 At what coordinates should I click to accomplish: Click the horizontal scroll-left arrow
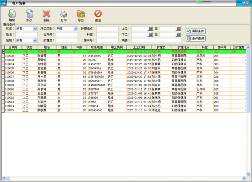(x=4, y=178)
